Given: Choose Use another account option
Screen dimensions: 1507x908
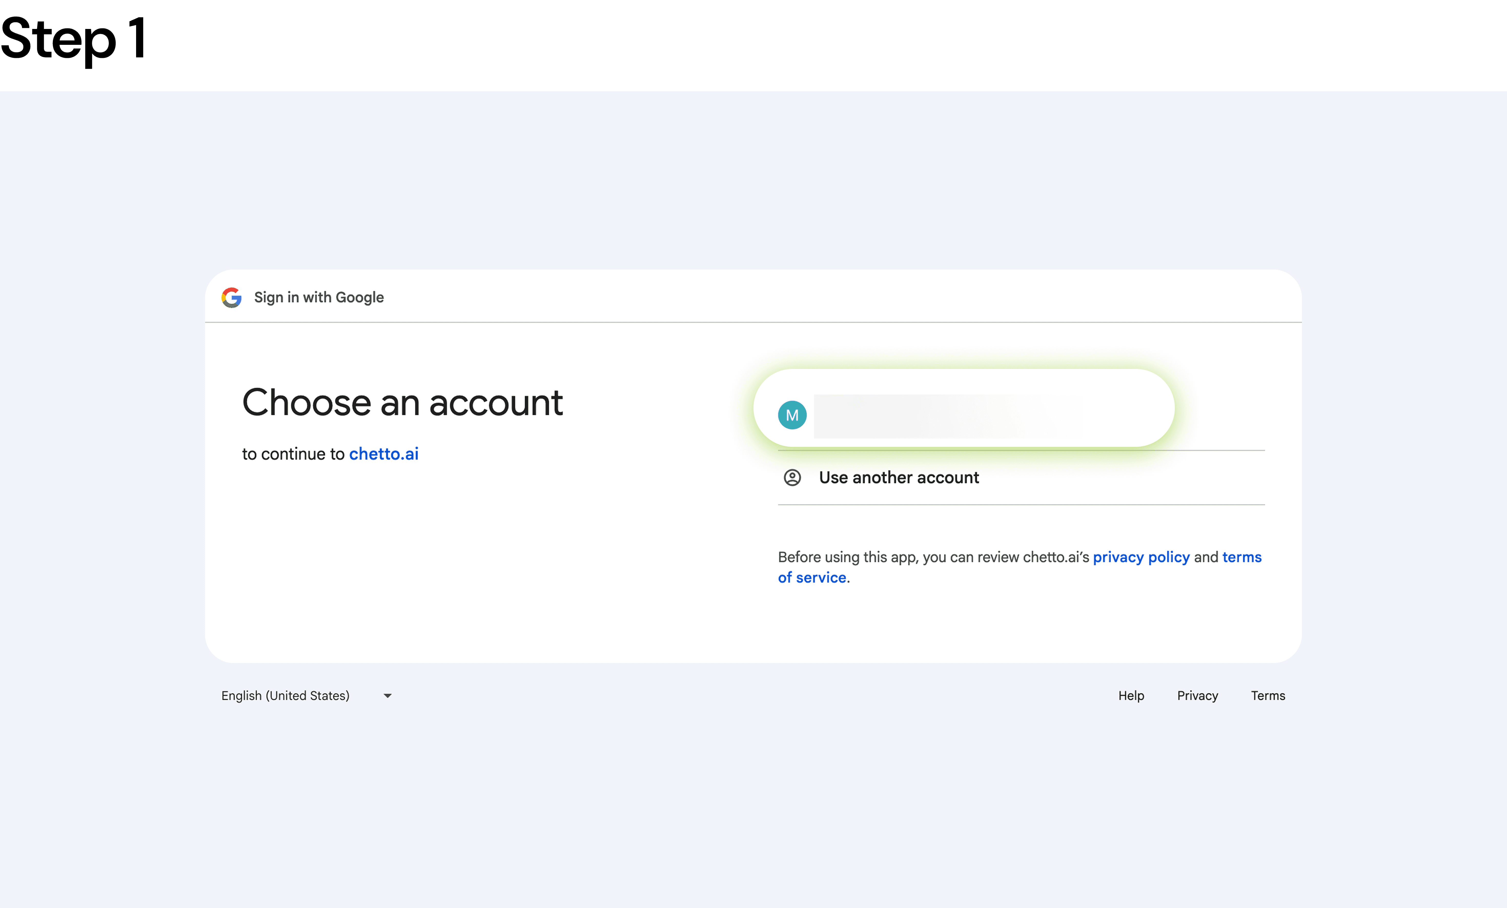Looking at the screenshot, I should click(x=899, y=478).
